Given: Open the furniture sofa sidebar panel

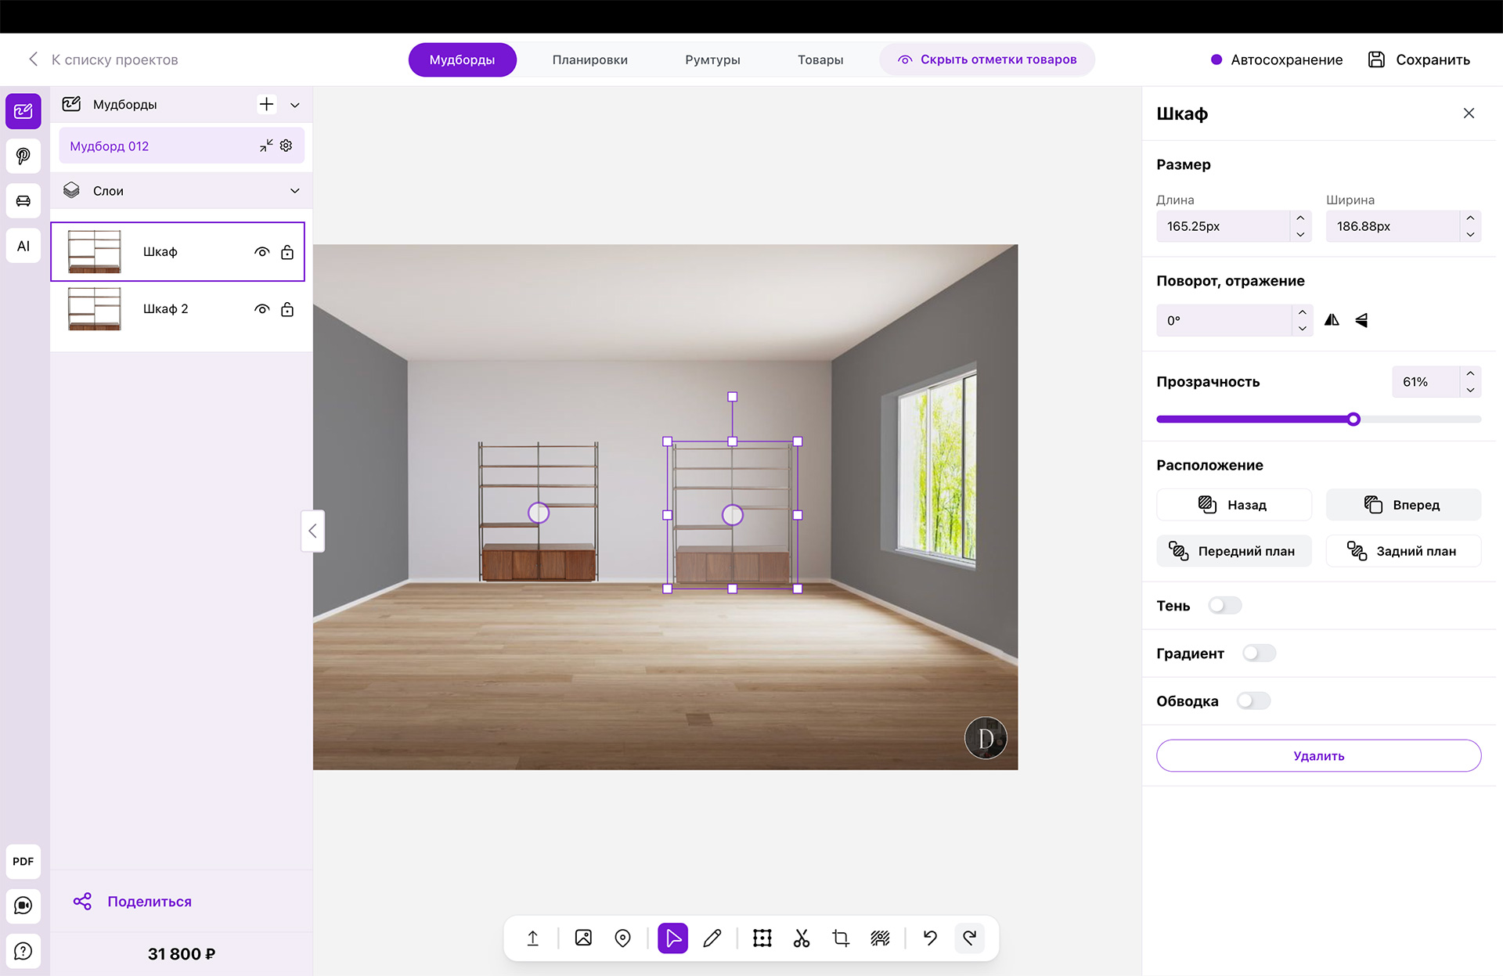Looking at the screenshot, I should click(23, 201).
